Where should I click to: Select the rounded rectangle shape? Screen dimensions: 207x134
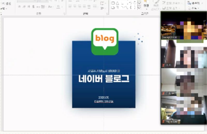pyautogui.click(x=113, y=3)
